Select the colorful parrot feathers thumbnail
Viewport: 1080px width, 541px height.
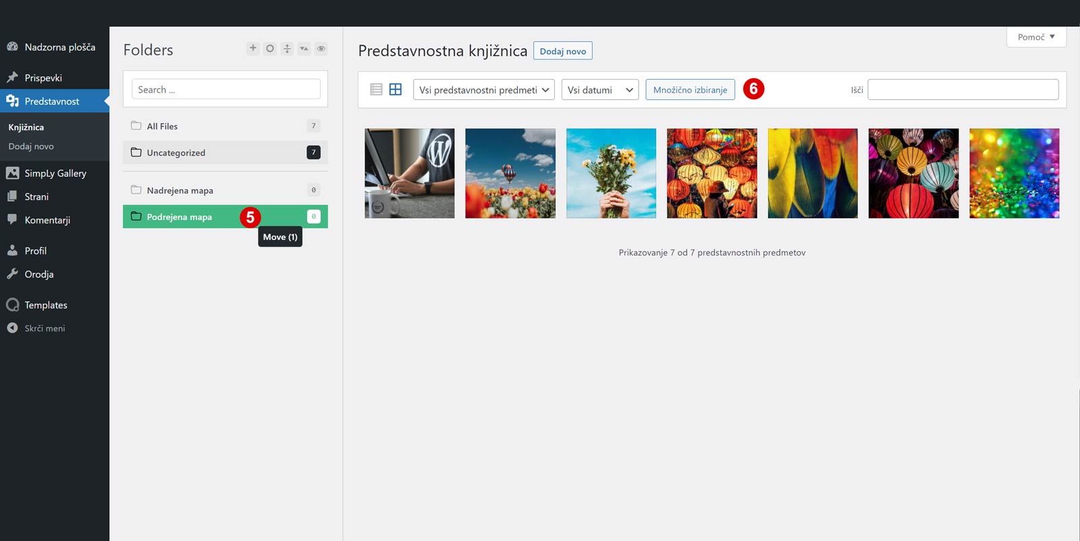click(813, 173)
